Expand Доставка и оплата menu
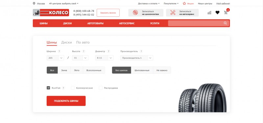The image size is (263, 123). pyautogui.click(x=149, y=3)
